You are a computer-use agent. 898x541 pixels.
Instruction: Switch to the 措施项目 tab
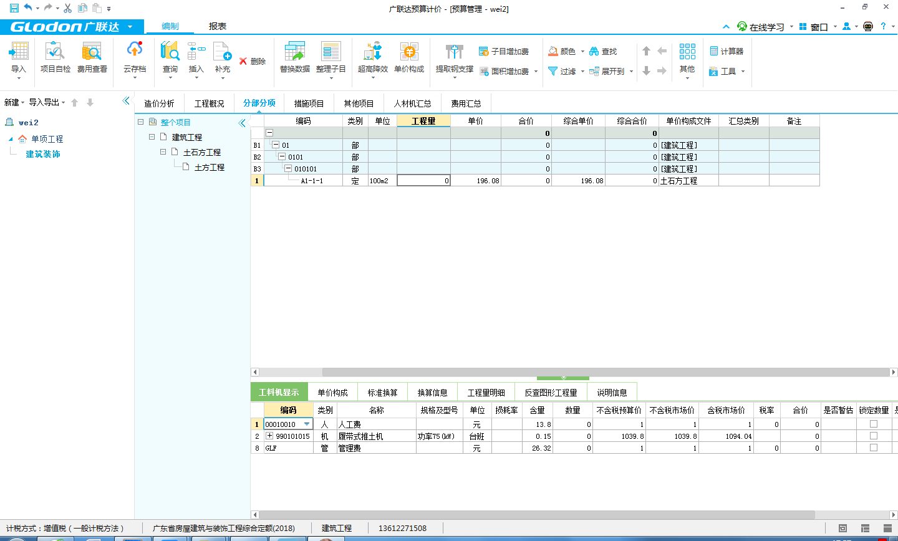309,103
